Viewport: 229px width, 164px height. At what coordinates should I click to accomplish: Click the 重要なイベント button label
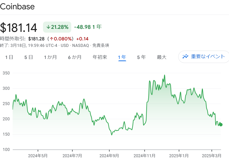click(208, 56)
